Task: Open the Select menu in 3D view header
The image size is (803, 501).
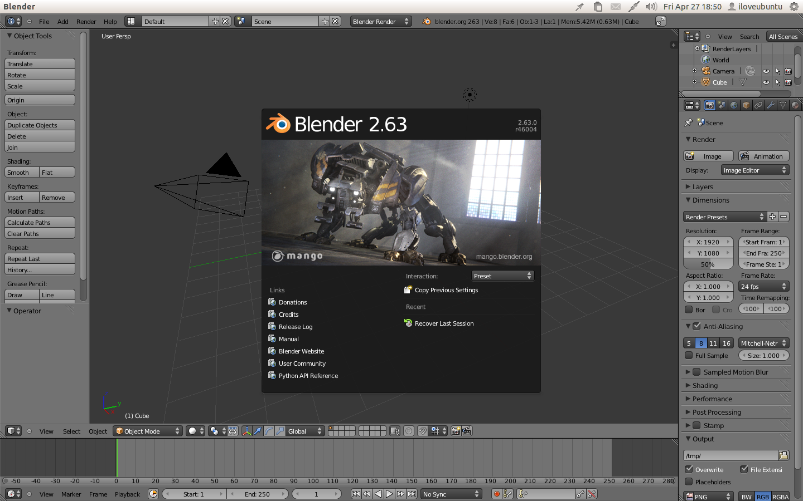Action: [x=71, y=431]
